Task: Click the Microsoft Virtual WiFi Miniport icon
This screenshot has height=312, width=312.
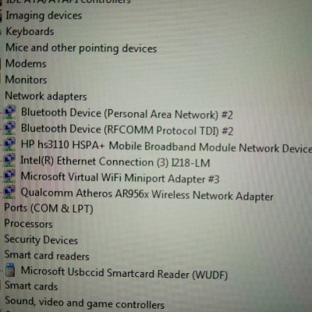Action: [9, 176]
